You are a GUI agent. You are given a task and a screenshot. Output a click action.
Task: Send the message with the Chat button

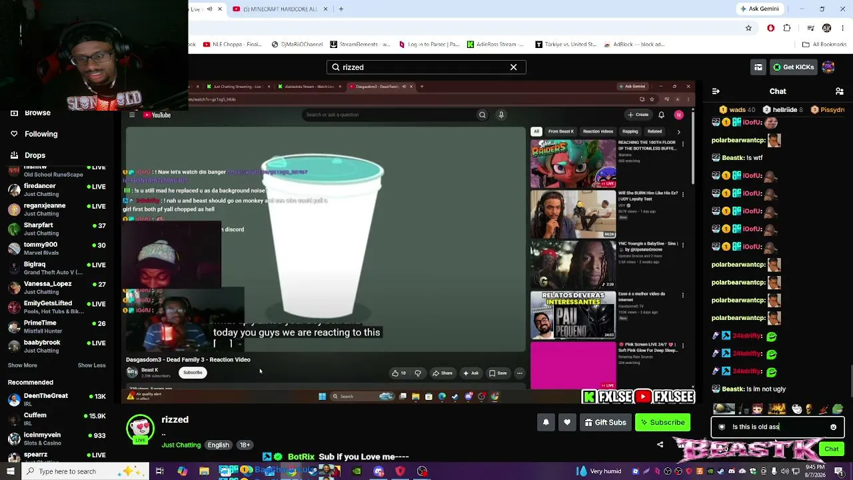pos(831,449)
